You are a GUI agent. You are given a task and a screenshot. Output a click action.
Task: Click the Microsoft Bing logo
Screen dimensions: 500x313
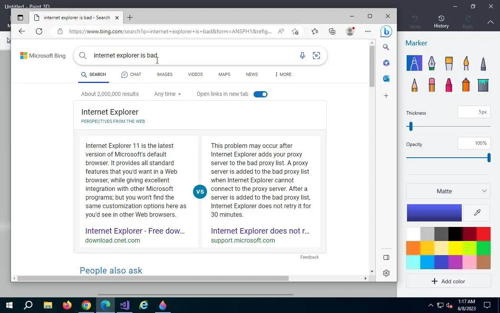(x=43, y=56)
